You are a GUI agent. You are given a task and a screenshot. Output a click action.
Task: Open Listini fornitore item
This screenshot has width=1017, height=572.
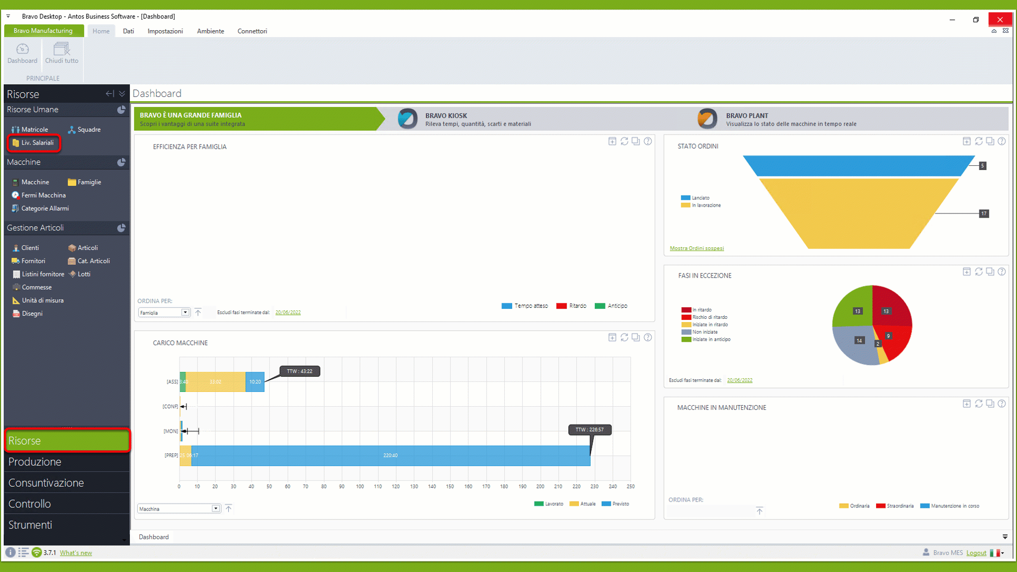38,274
